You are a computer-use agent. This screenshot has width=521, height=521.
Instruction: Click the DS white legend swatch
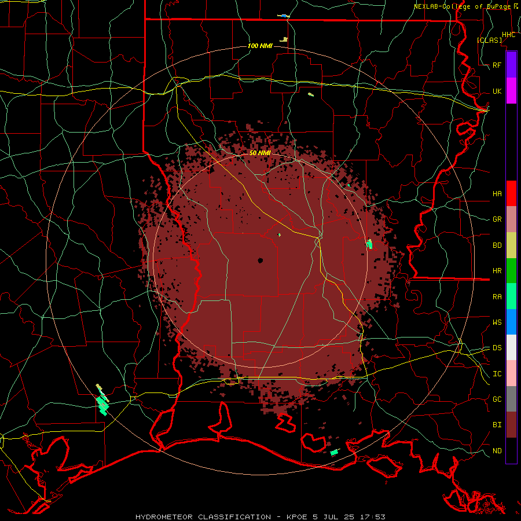click(511, 347)
